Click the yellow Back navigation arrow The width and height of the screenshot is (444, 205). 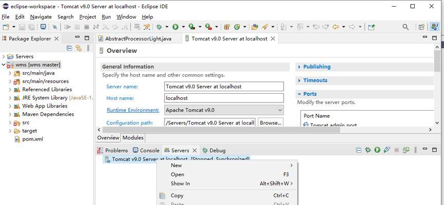(336, 27)
